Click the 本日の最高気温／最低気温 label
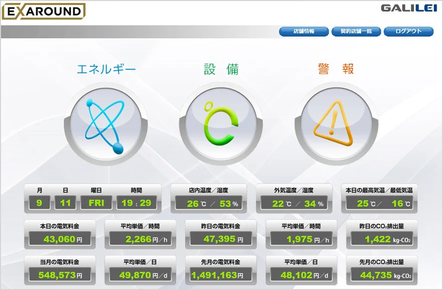This screenshot has height=290, width=443. point(379,190)
